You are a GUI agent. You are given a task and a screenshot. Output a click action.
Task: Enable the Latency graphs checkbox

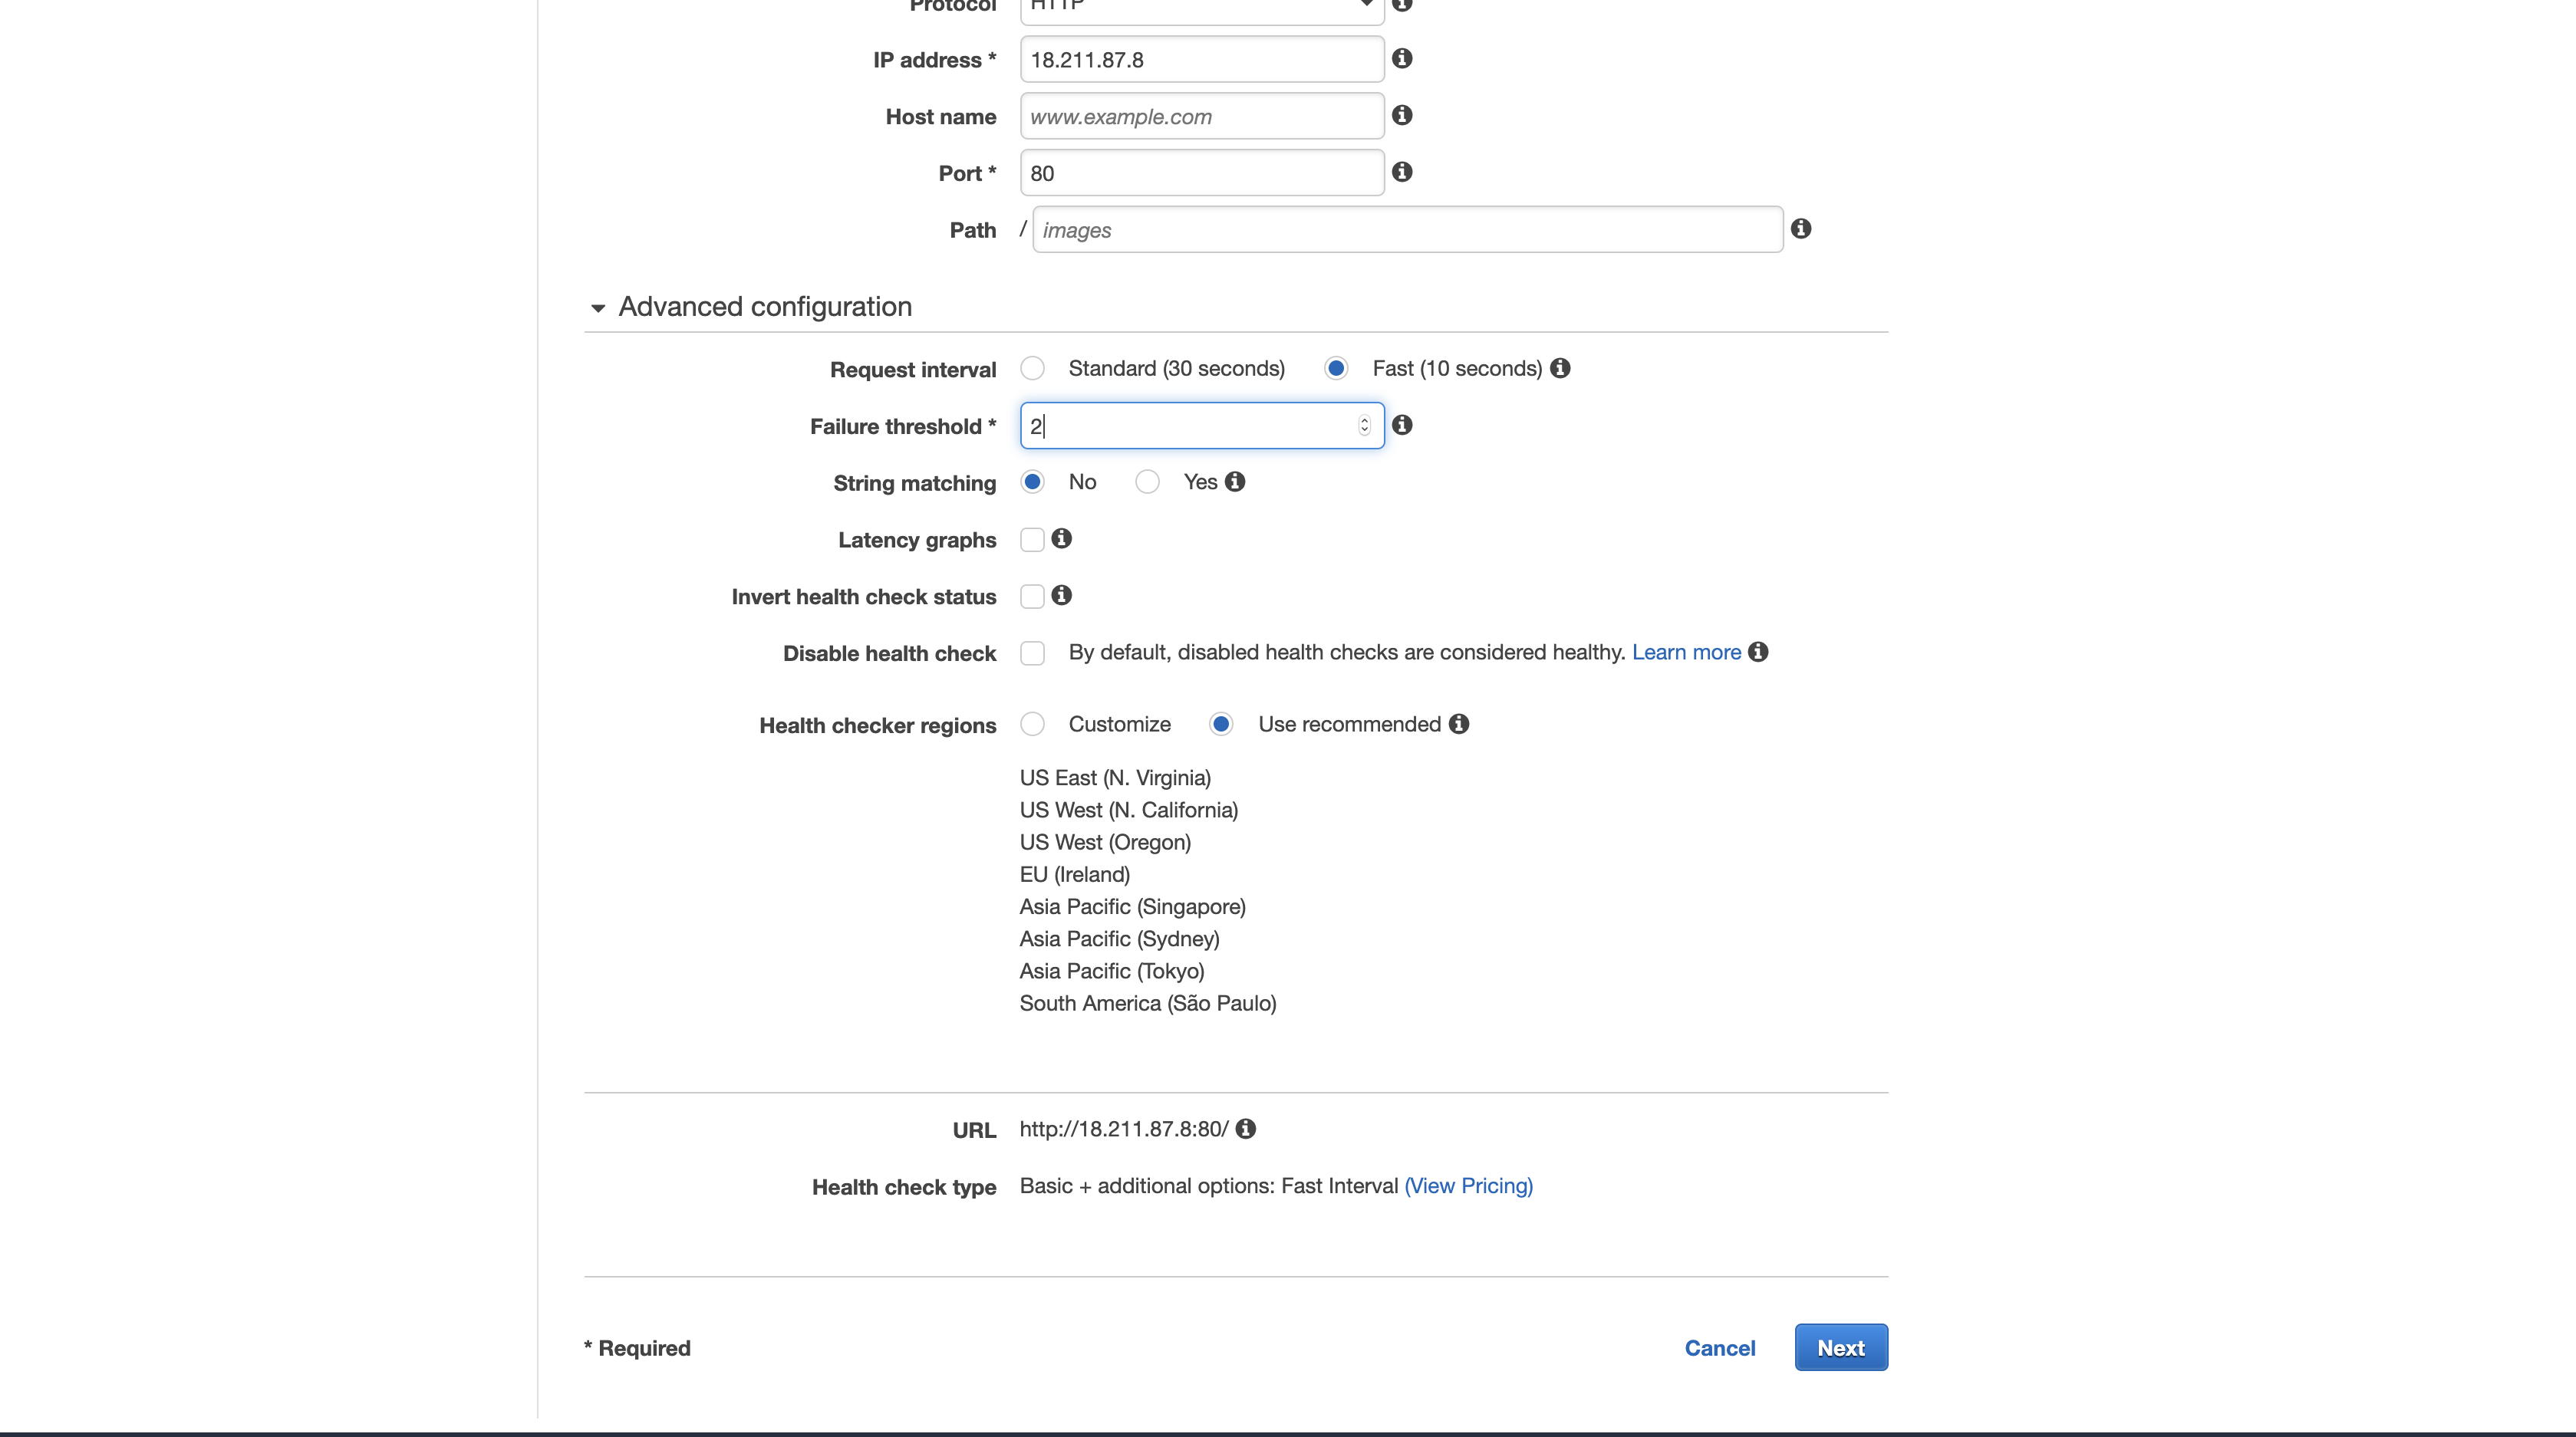1032,541
